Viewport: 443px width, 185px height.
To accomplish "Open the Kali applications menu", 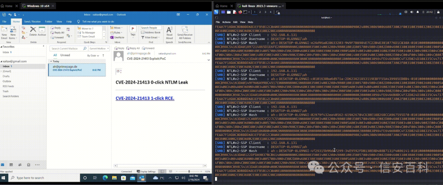I will [217, 12].
